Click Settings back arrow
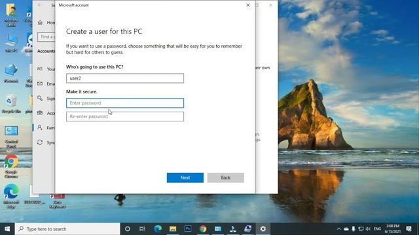This screenshot has width=419, height=235. [x=40, y=5]
